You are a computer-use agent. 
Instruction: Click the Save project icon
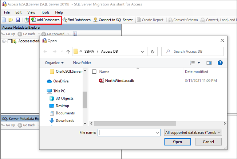(x=17, y=20)
